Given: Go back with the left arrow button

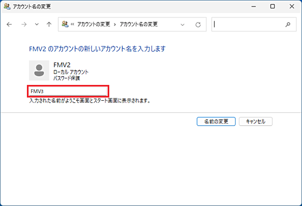Looking at the screenshot, I should click(9, 25).
